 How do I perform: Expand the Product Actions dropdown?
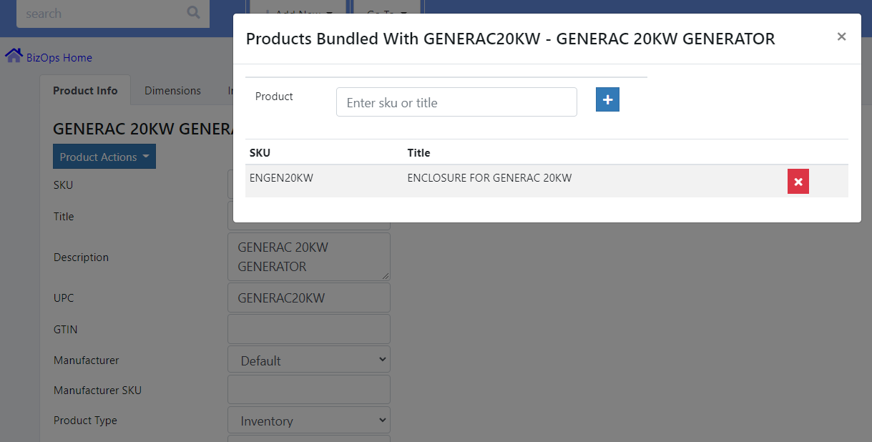coord(104,157)
